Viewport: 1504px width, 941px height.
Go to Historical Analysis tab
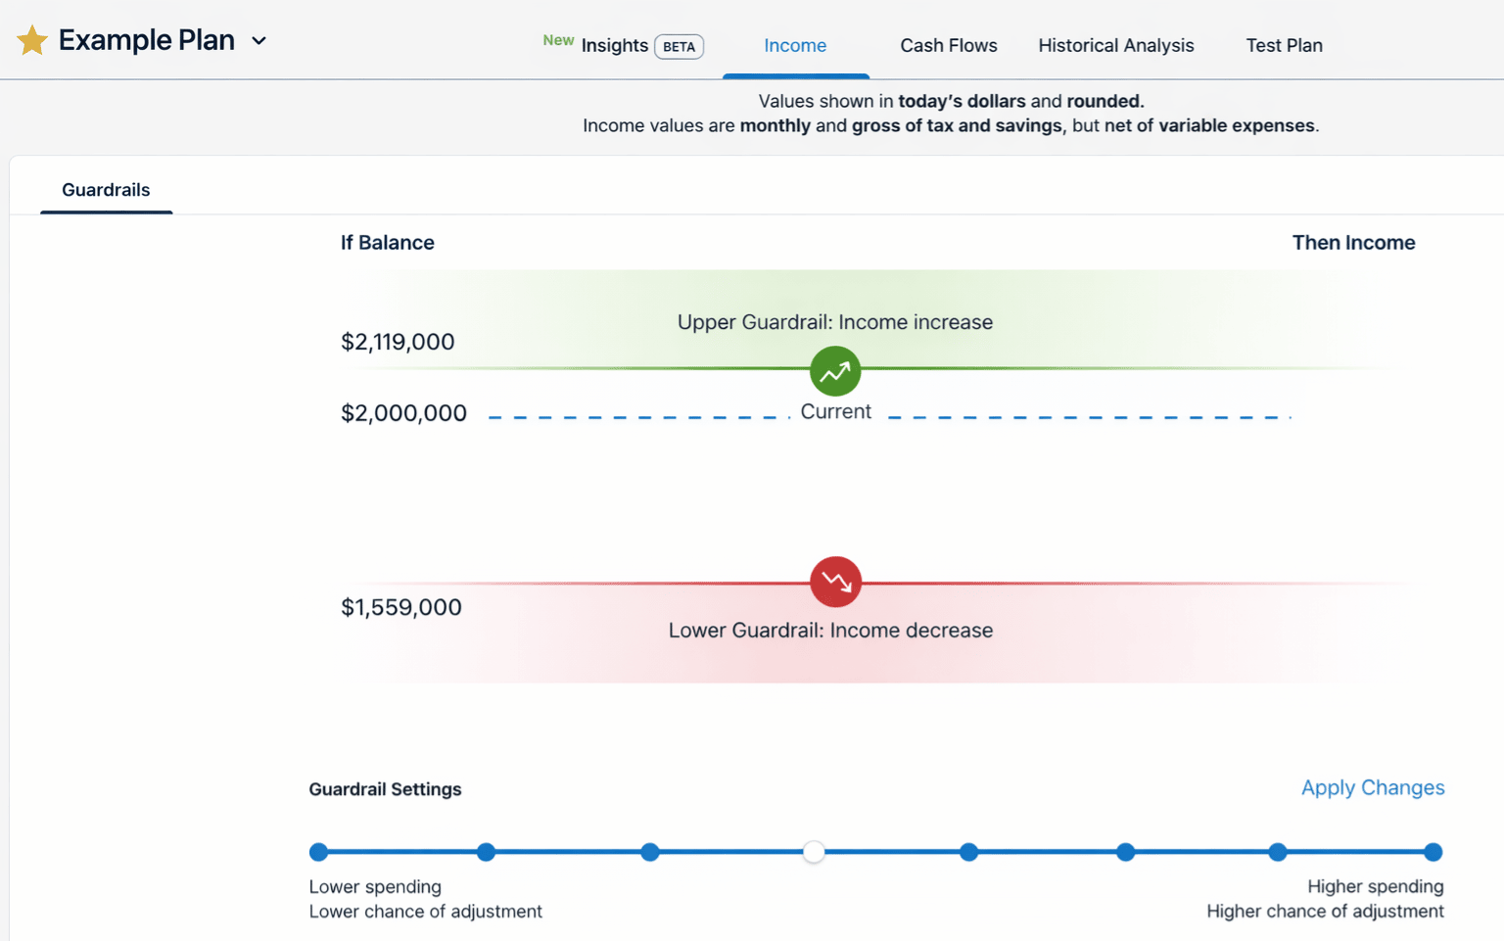pyautogui.click(x=1115, y=46)
